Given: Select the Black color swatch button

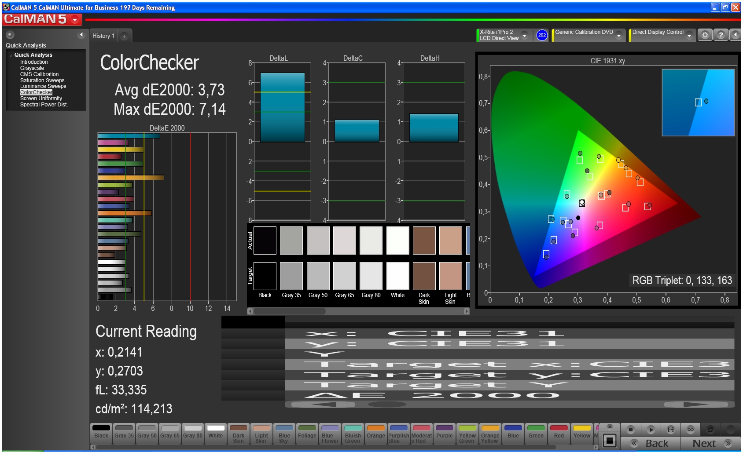Looking at the screenshot, I should [x=101, y=434].
